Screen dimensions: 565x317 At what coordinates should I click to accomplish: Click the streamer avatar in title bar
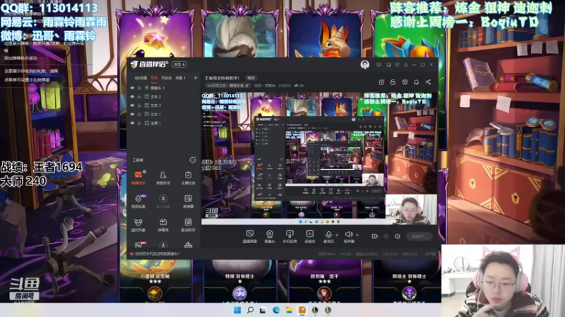pyautogui.click(x=364, y=64)
